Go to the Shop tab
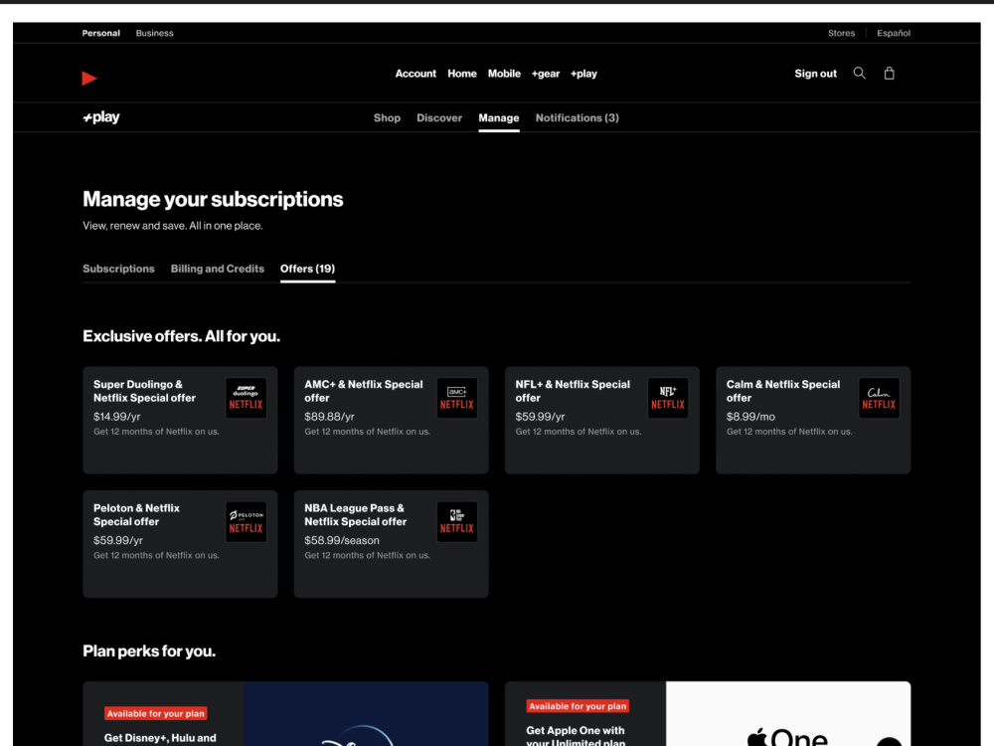Image resolution: width=994 pixels, height=746 pixels. click(387, 118)
